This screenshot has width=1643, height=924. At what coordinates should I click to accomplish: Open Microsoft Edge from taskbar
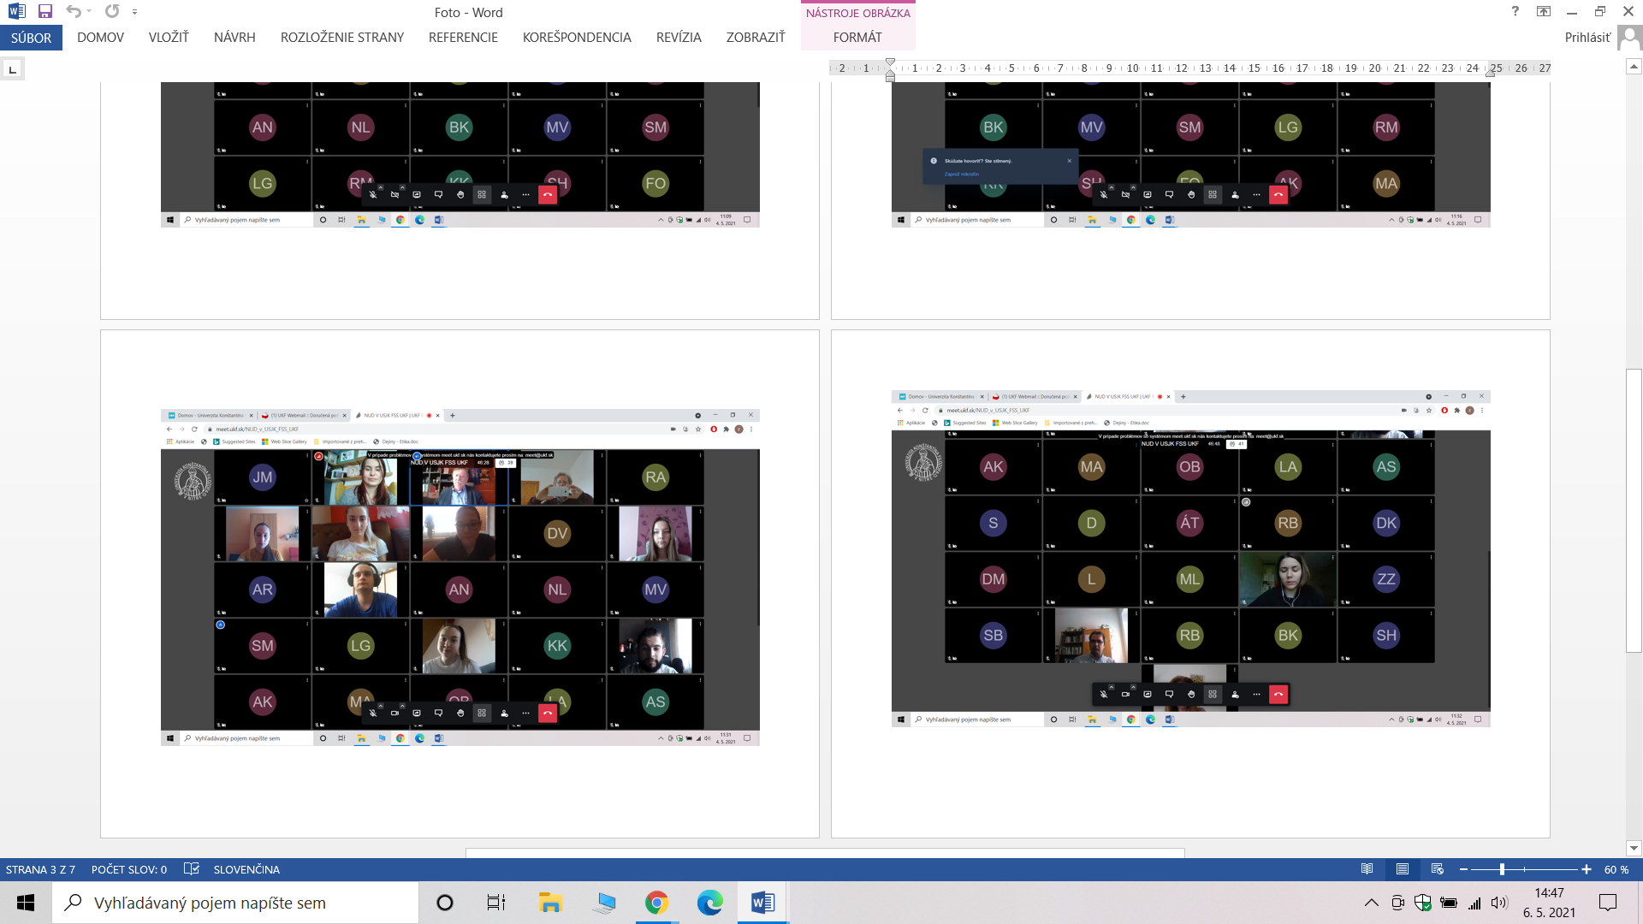pyautogui.click(x=709, y=903)
